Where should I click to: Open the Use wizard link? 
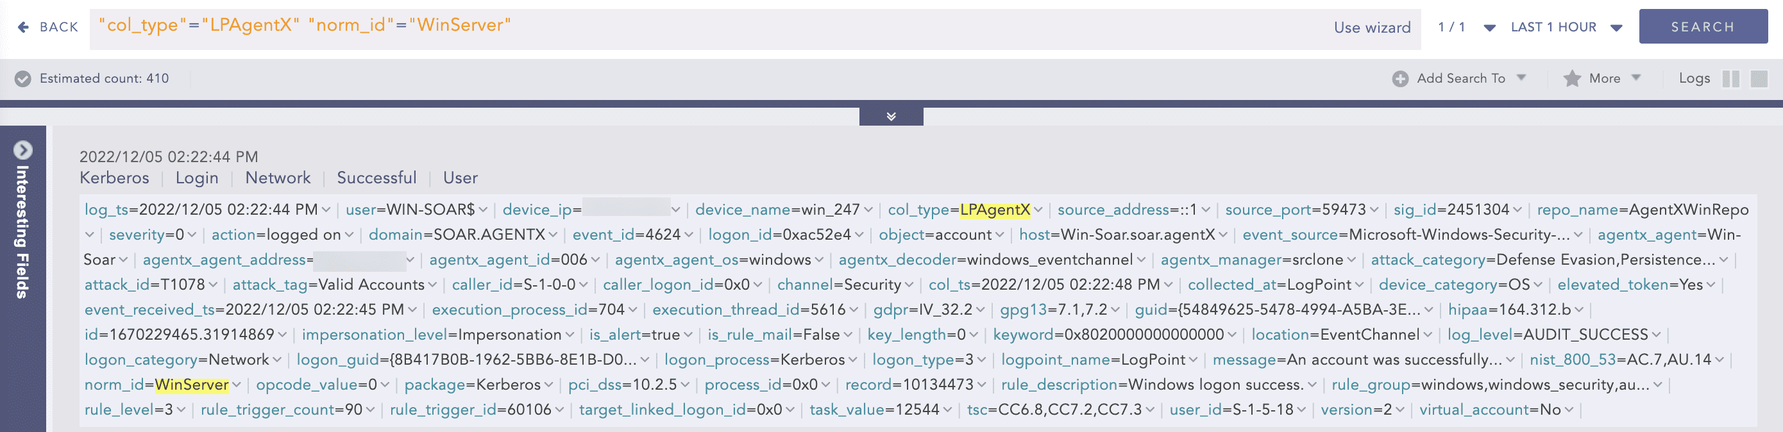click(x=1371, y=28)
